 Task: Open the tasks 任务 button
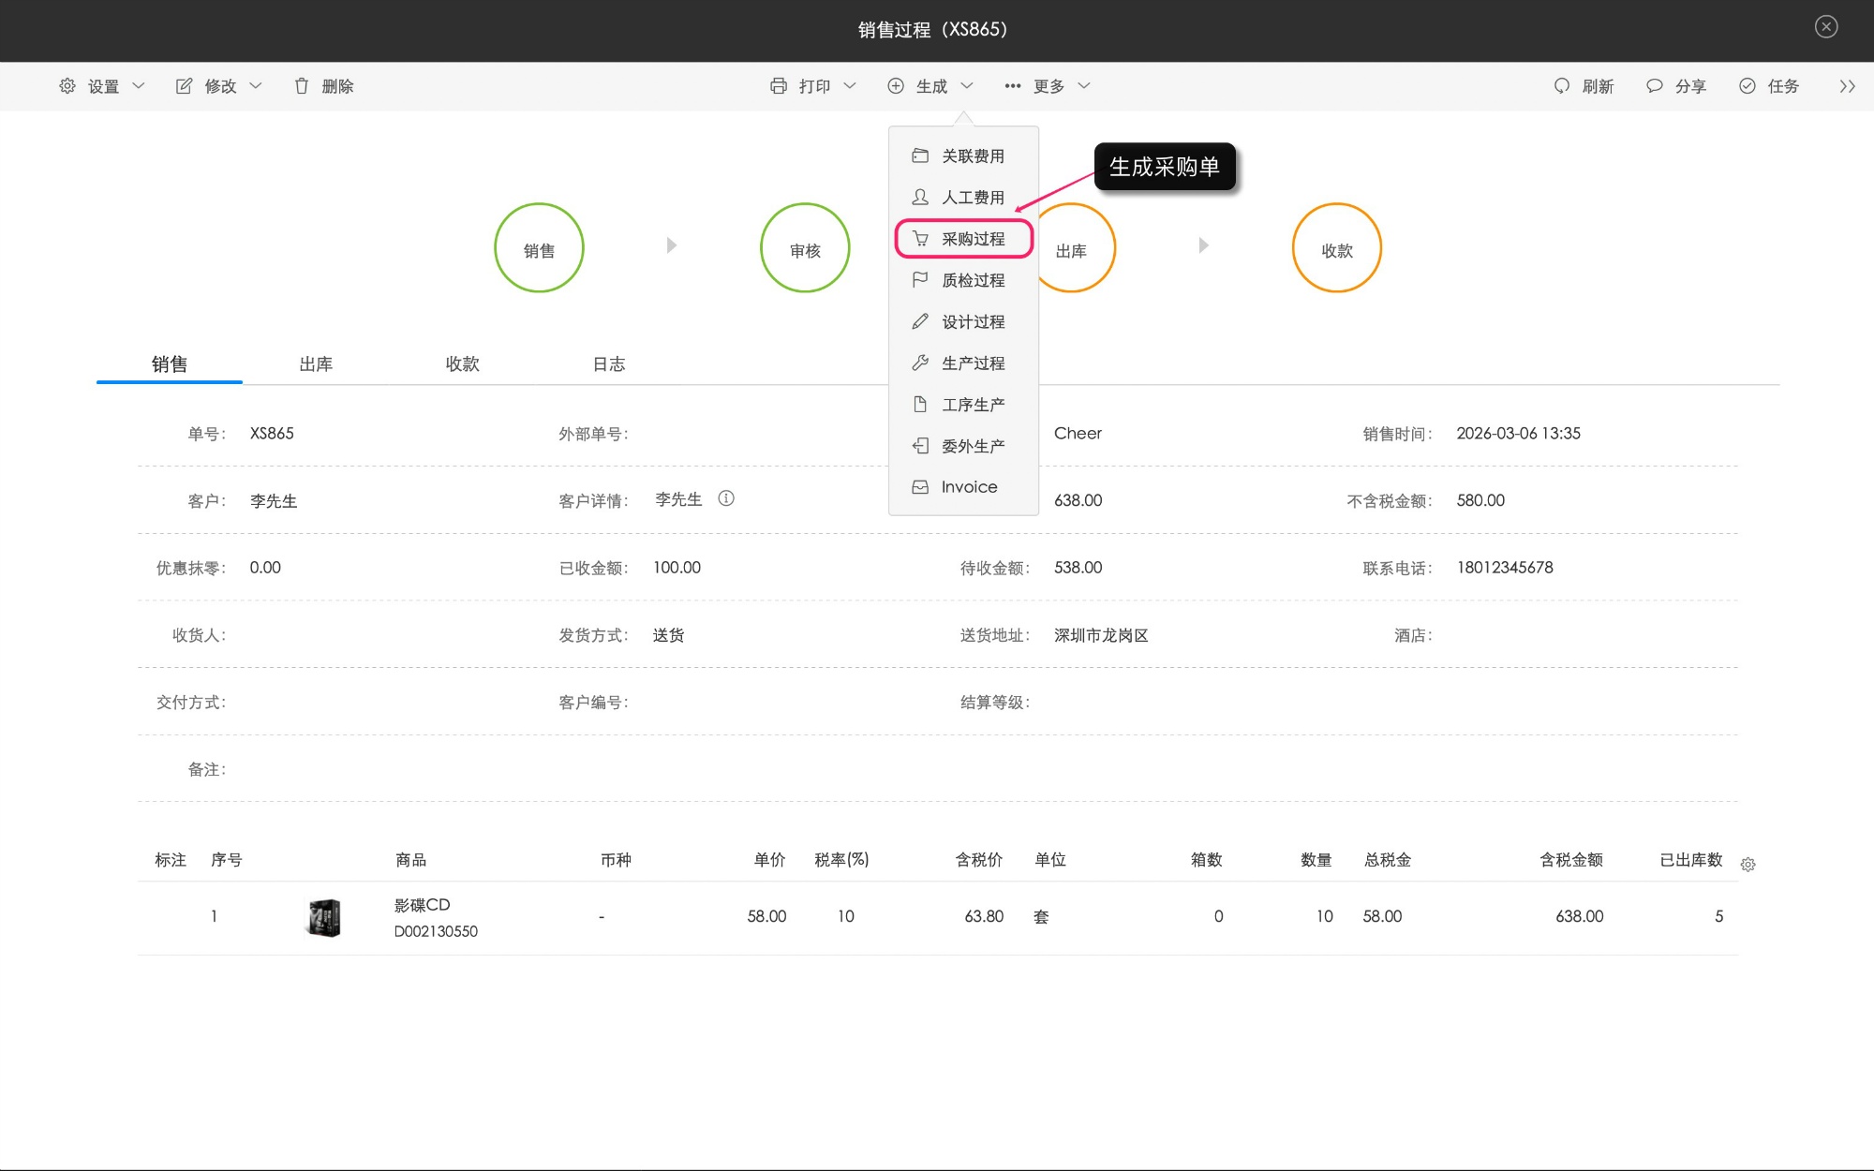tap(1769, 86)
